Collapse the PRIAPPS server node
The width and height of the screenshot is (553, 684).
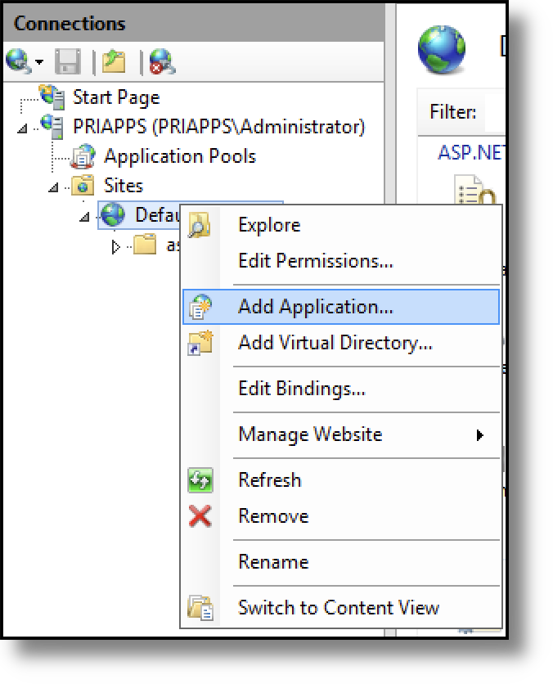22,128
